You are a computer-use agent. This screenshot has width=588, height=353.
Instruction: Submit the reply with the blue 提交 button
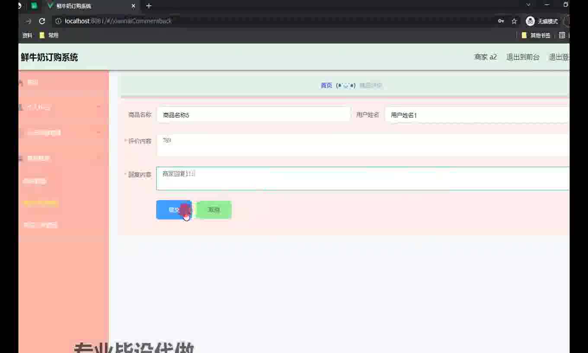pyautogui.click(x=174, y=210)
